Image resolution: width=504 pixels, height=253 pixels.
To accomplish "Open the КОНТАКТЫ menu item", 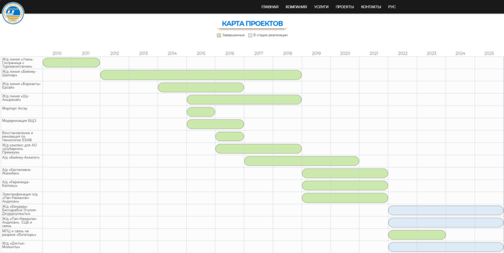I will tap(371, 7).
